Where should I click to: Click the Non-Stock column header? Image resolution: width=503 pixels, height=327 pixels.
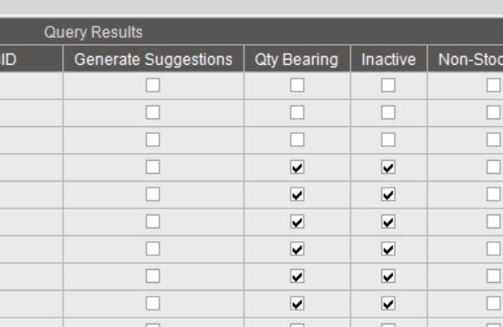(466, 59)
